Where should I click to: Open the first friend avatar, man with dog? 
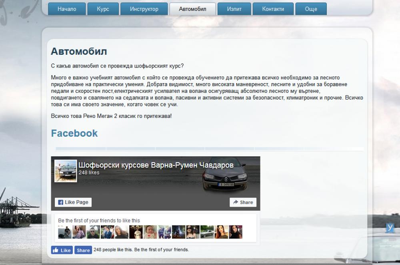point(65,232)
